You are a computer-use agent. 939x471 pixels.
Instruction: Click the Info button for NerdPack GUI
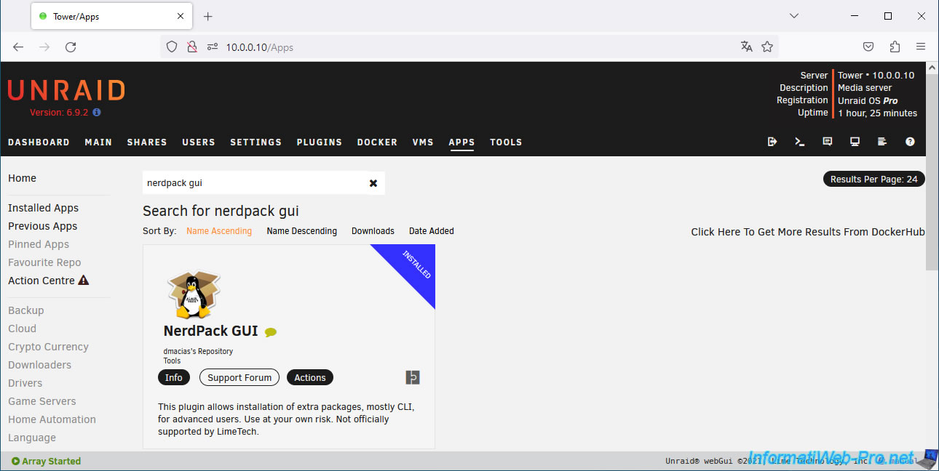pyautogui.click(x=174, y=377)
